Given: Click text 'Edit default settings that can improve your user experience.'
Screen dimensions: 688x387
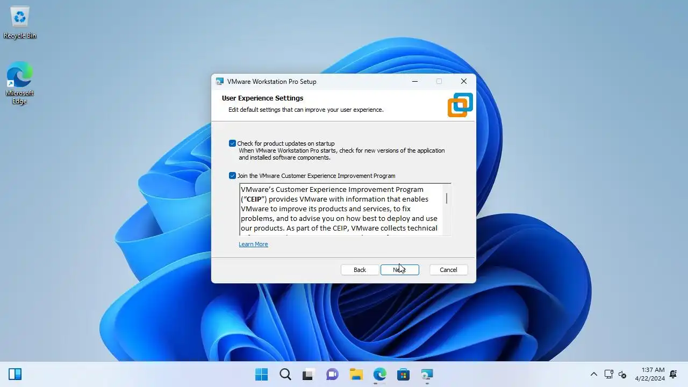Looking at the screenshot, I should pos(306,110).
